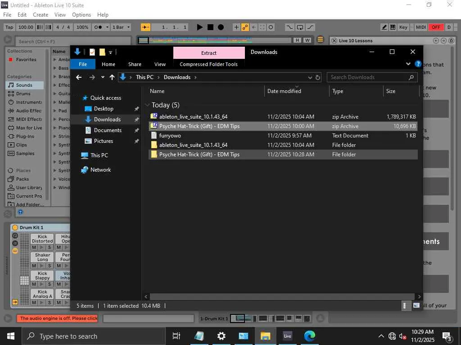The height and width of the screenshot is (345, 461).
Task: Close the Live 10 Lessons panel
Action: click(x=334, y=41)
